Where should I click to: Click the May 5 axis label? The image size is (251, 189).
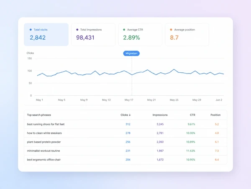[x=61, y=100]
